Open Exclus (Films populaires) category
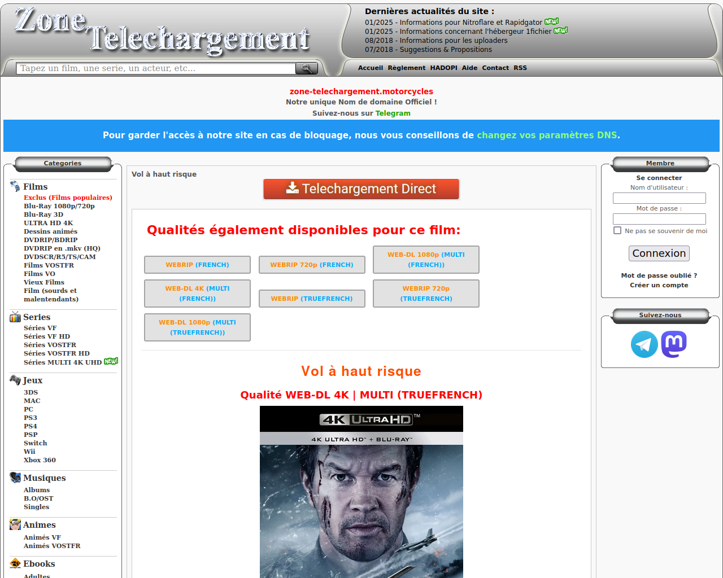 pyautogui.click(x=68, y=198)
